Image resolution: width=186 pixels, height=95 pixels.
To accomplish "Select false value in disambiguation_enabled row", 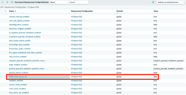I will point(155,25).
